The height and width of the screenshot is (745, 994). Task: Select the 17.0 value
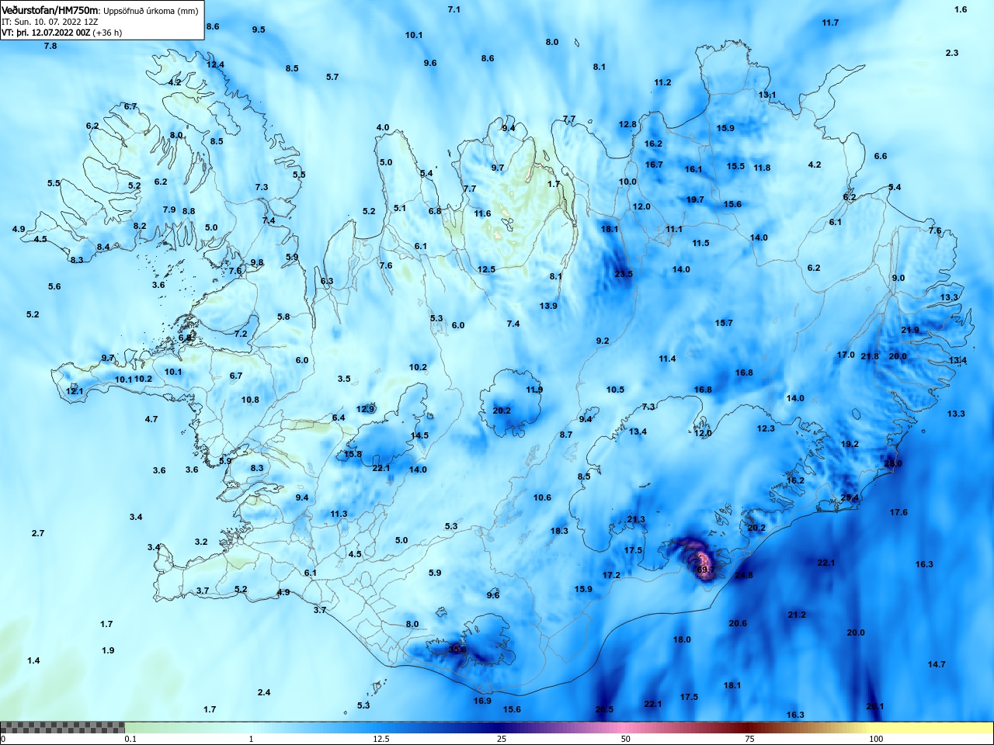(x=846, y=355)
